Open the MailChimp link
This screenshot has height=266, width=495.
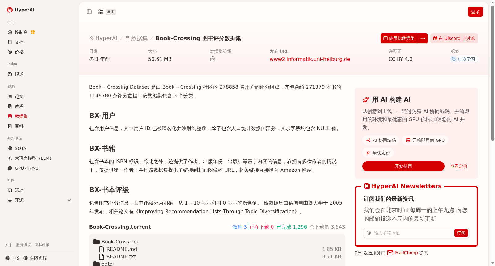tap(407, 253)
